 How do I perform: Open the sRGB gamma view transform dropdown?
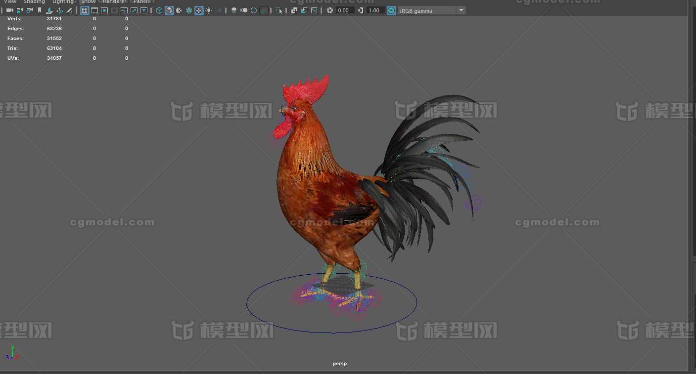pos(431,10)
